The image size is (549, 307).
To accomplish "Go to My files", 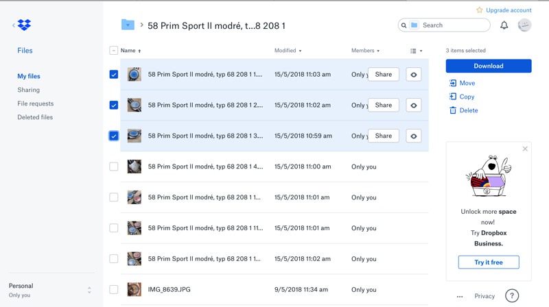I will click(29, 76).
